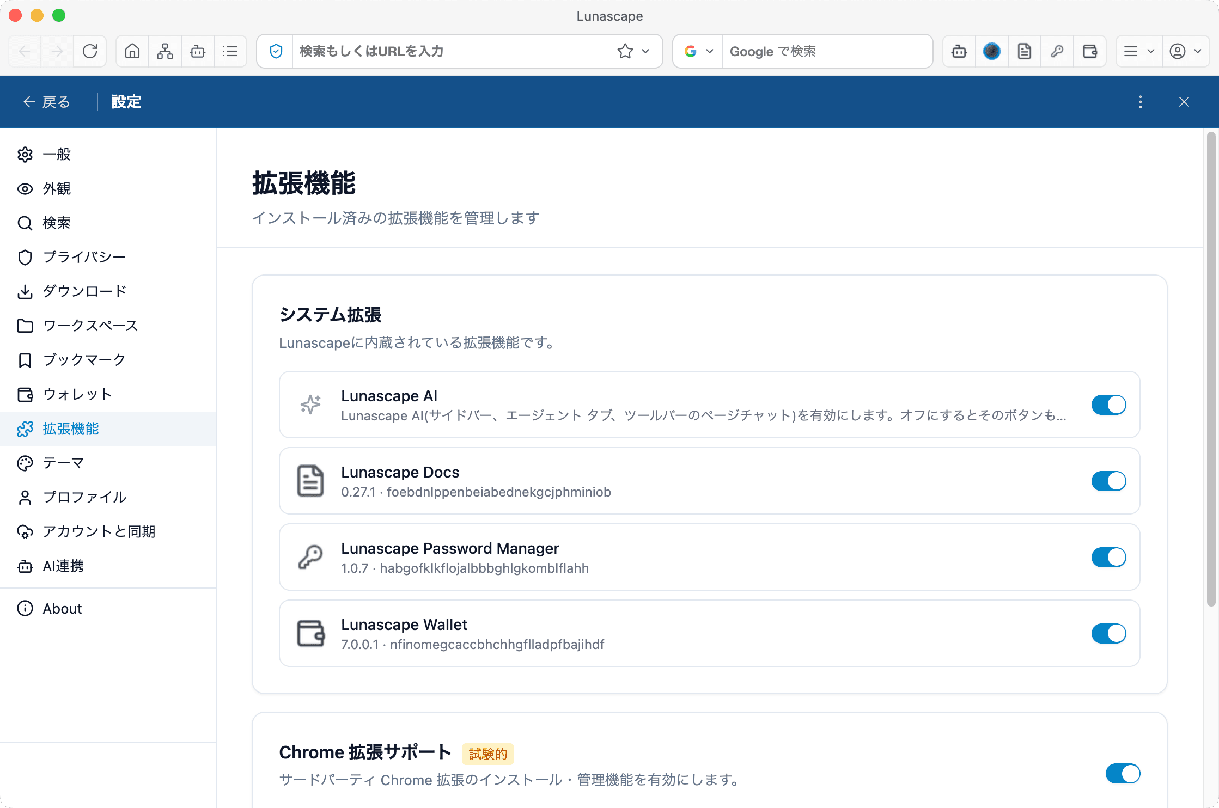Open 外観 settings section
This screenshot has width=1219, height=808.
108,188
